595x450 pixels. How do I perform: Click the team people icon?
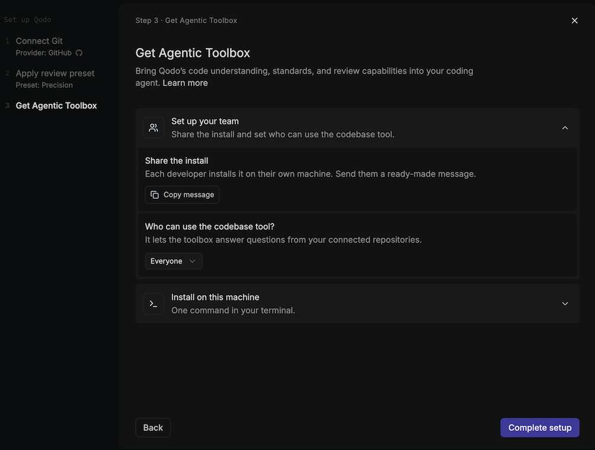tap(153, 127)
